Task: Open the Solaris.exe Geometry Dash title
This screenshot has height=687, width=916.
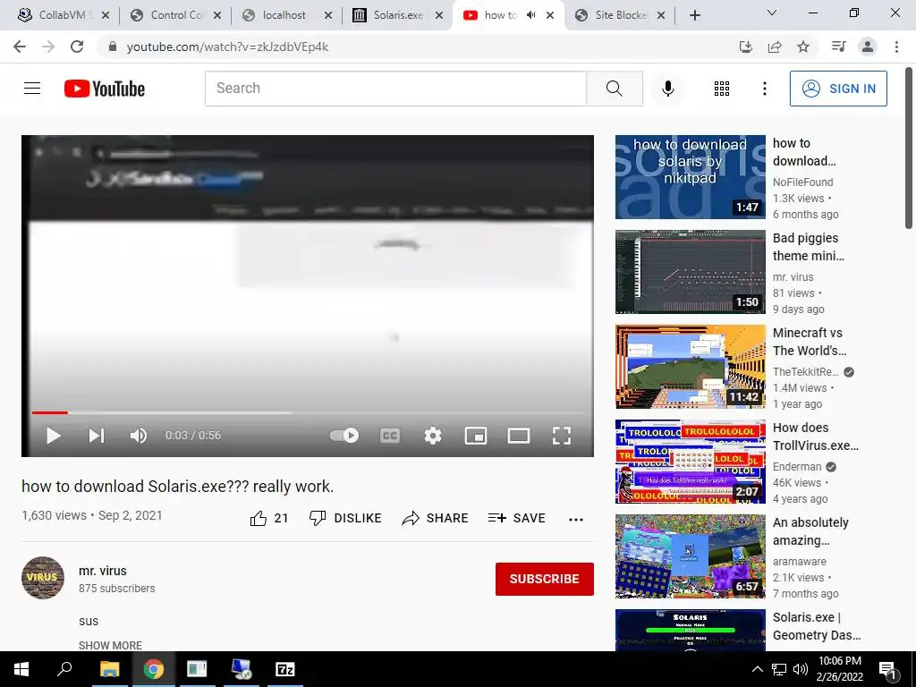Action: (x=817, y=626)
